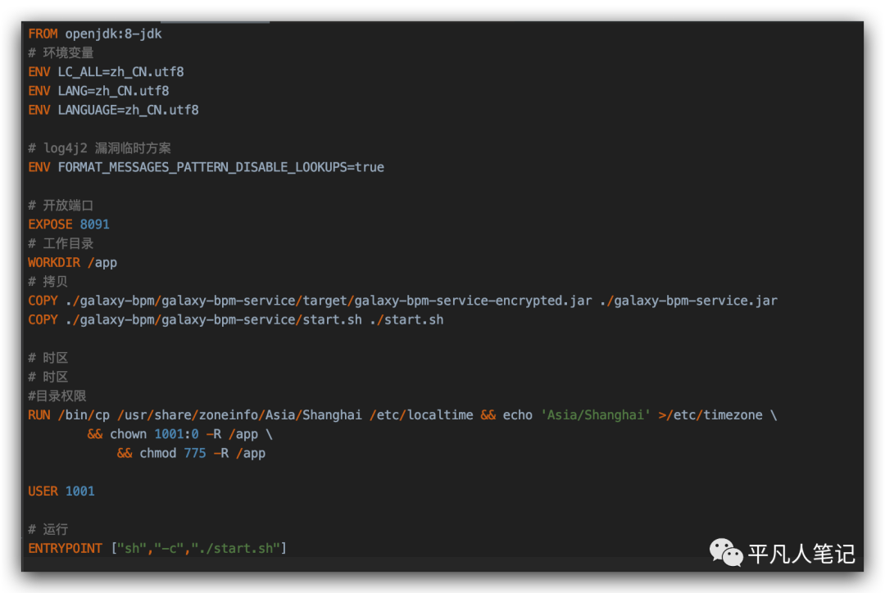Click the WeChat logo watermark icon
This screenshot has height=593, width=885.
726,553
